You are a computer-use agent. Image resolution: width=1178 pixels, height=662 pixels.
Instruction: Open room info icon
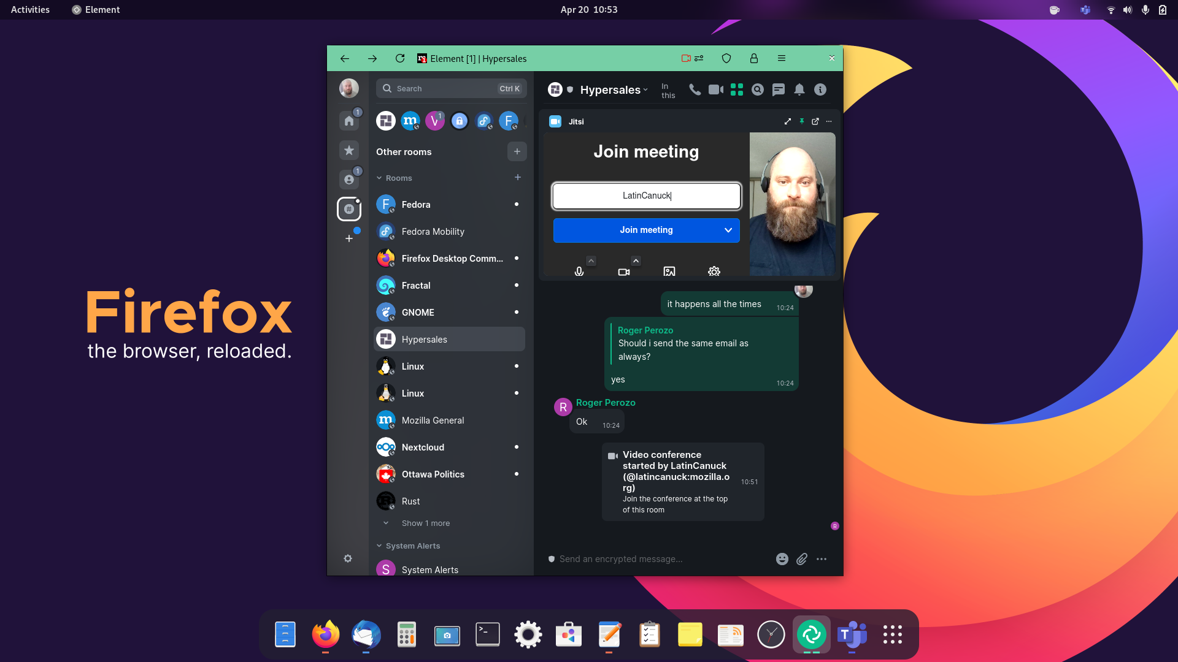(820, 89)
